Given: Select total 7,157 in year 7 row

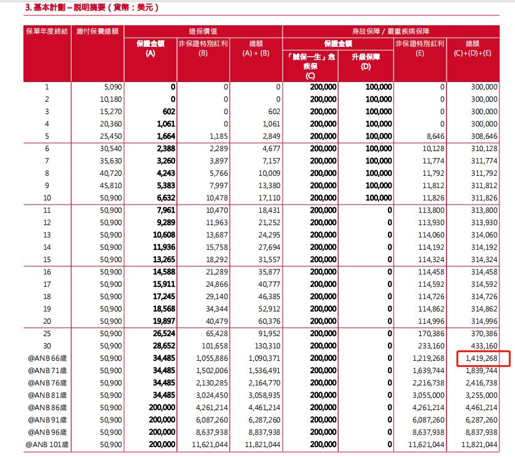Looking at the screenshot, I should coord(271,161).
